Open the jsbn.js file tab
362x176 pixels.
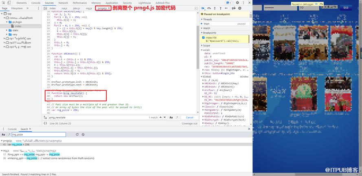point(77,8)
